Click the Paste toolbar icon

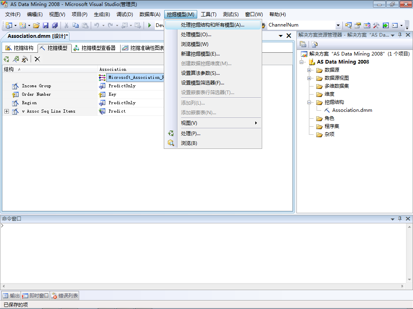85,25
